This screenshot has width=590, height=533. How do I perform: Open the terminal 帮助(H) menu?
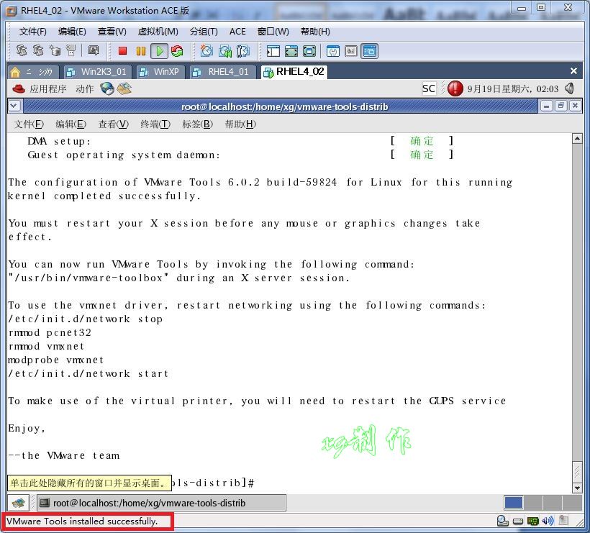[240, 124]
